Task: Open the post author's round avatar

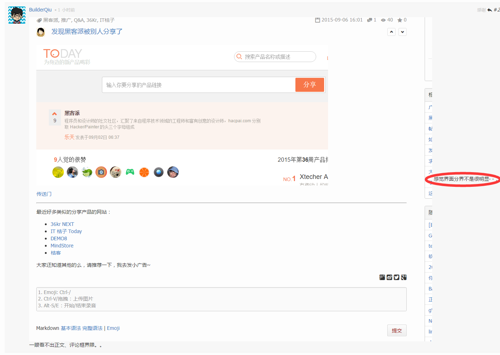Action: [41, 32]
